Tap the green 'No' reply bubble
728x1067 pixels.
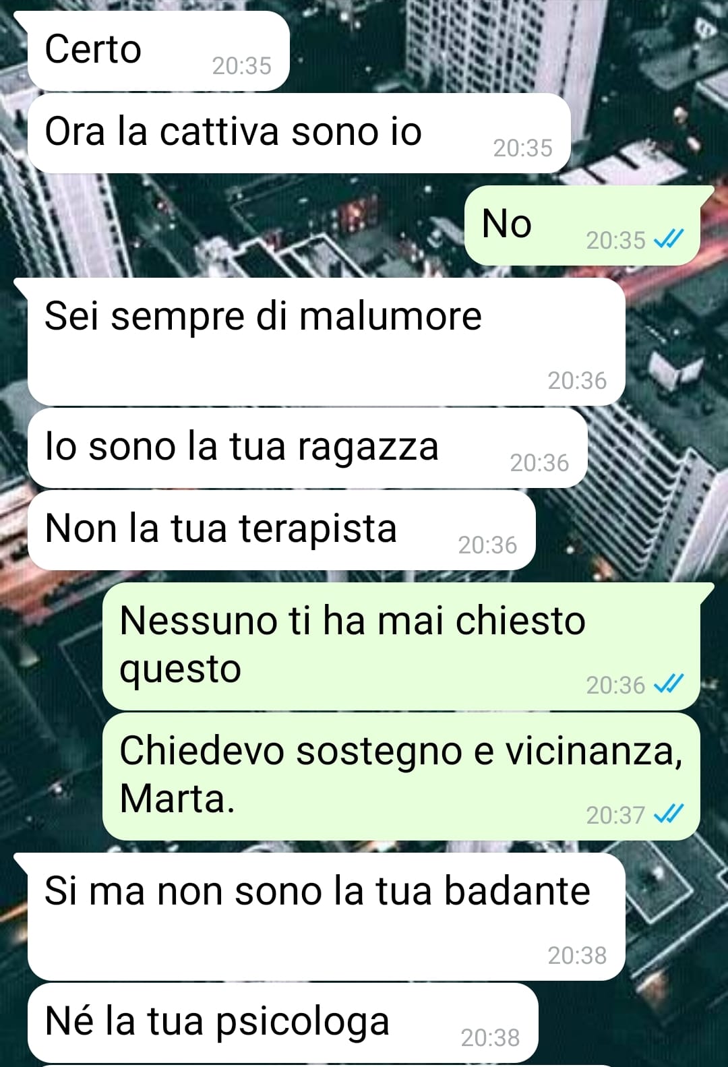tap(583, 225)
